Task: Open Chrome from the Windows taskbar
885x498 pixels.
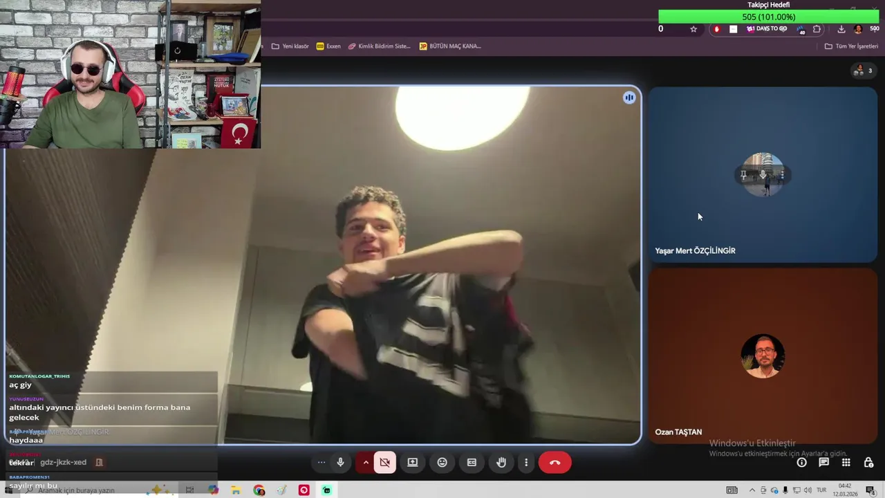Action: 259,490
